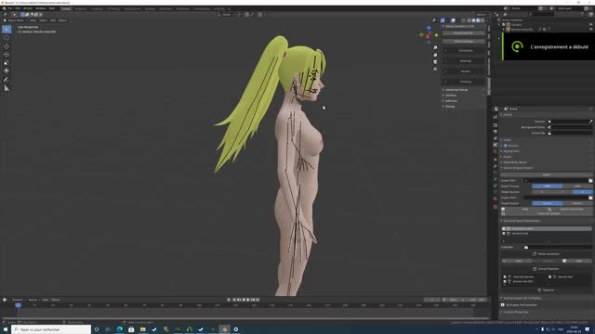
Task: Choose the Annotate pencil tool
Action: coord(7,80)
